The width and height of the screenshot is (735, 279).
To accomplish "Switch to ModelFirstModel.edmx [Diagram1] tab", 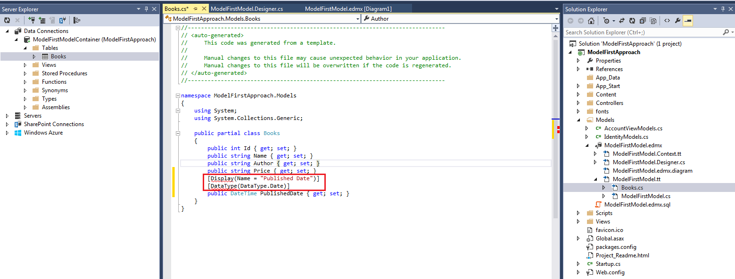I will coord(348,9).
